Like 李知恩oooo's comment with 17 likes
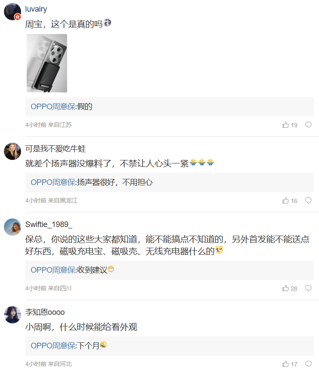This screenshot has height=372, width=319. 285,364
